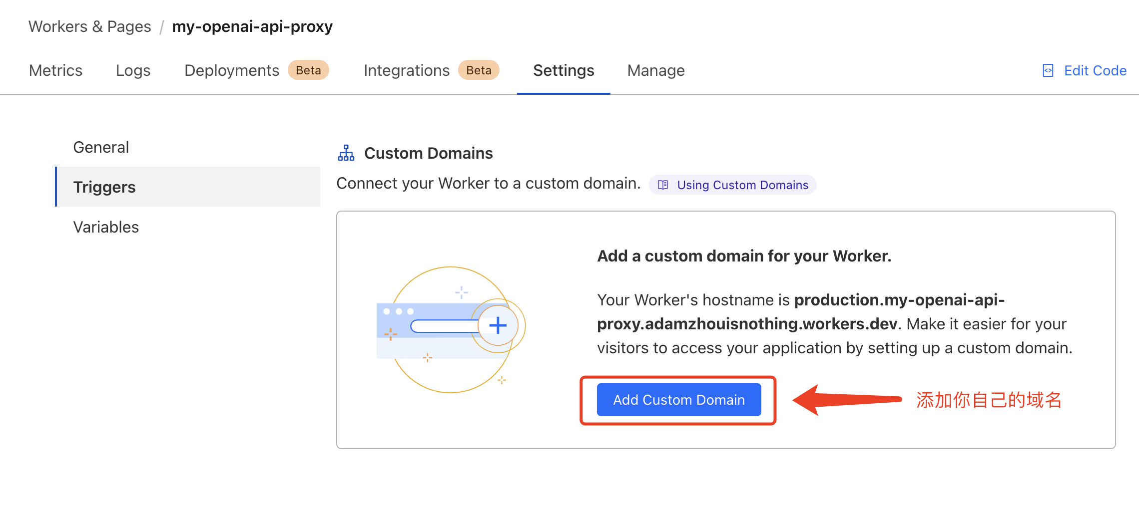
Task: Select Triggers in settings sidebar
Action: [188, 187]
